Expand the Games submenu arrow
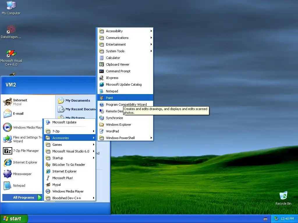The height and width of the screenshot is (223, 298). pyautogui.click(x=93, y=145)
